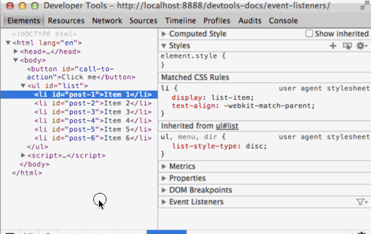Click the list-style-type disc value
The image size is (371, 234).
[x=256, y=146]
